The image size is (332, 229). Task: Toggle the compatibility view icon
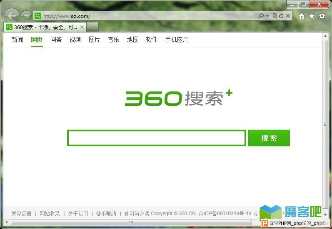275,16
